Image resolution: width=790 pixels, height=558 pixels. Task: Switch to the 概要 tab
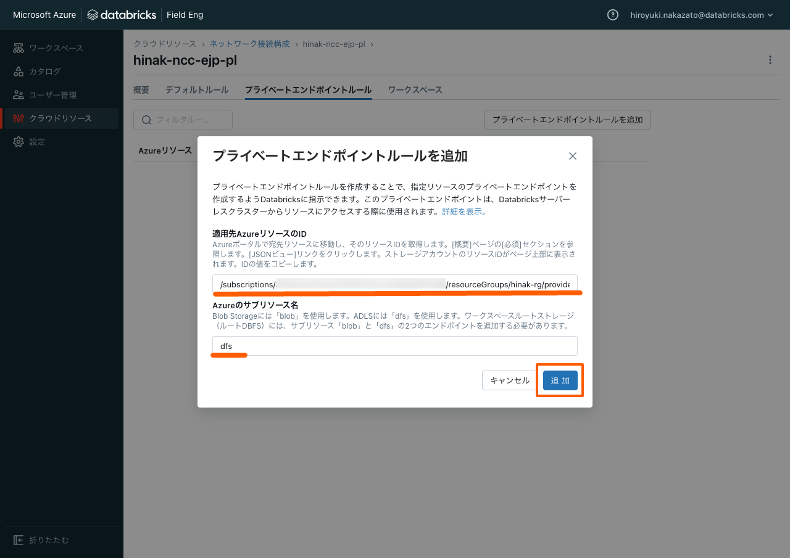coord(141,90)
